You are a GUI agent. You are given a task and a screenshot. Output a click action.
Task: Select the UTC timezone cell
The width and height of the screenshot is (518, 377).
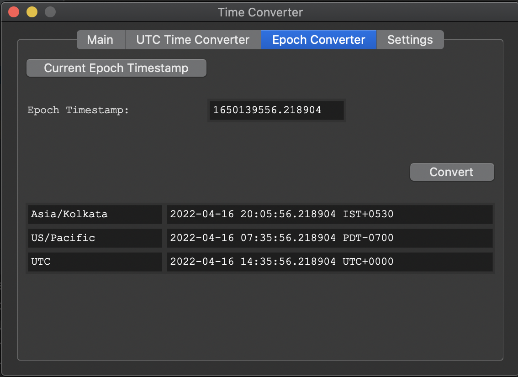[95, 262]
